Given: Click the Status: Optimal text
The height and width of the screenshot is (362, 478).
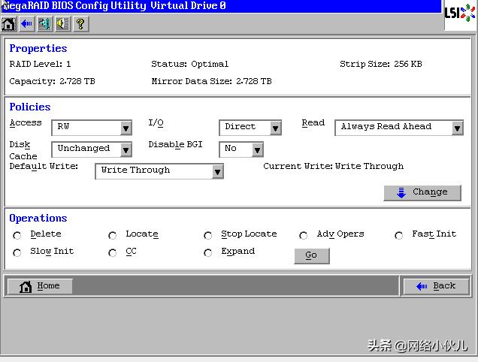Looking at the screenshot, I should click(x=189, y=64).
